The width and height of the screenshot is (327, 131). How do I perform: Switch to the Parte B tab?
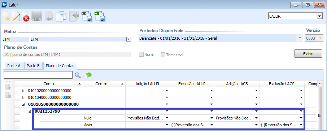pyautogui.click(x=33, y=66)
